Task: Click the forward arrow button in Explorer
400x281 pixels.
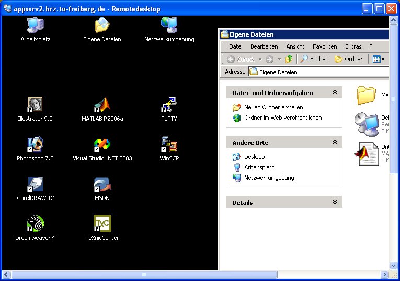Action: [x=269, y=59]
